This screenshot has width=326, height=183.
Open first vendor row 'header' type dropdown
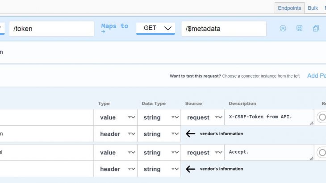click(115, 134)
